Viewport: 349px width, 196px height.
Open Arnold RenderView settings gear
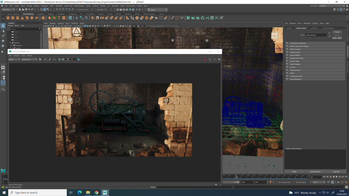219,59
